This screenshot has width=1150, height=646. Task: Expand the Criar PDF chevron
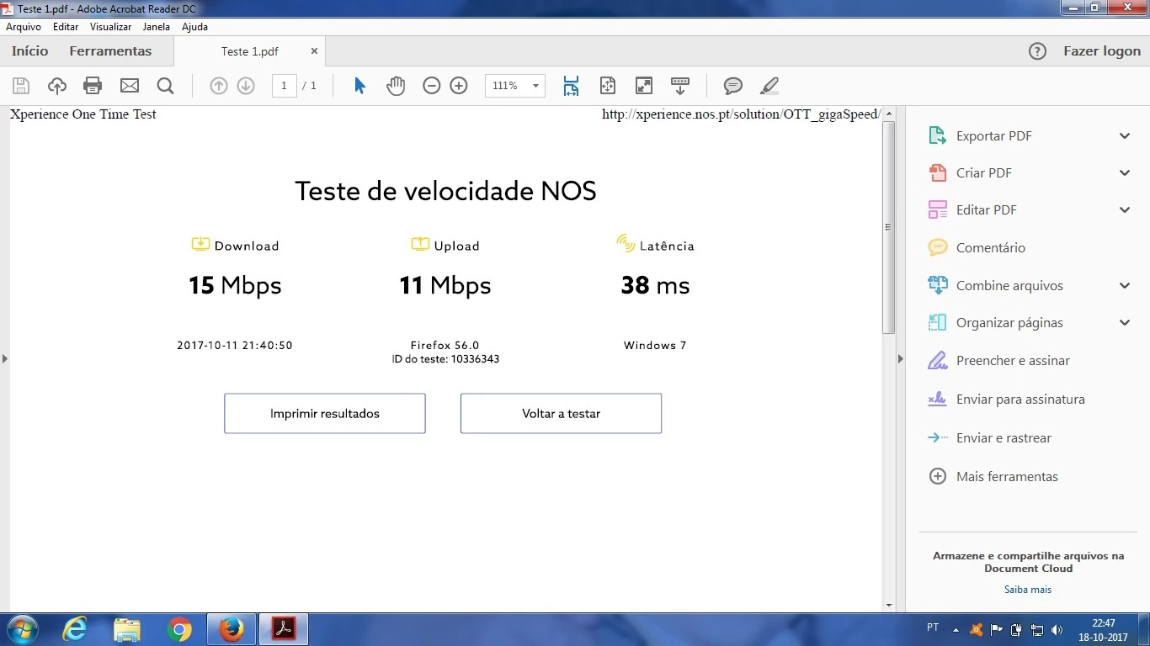pyautogui.click(x=1125, y=173)
